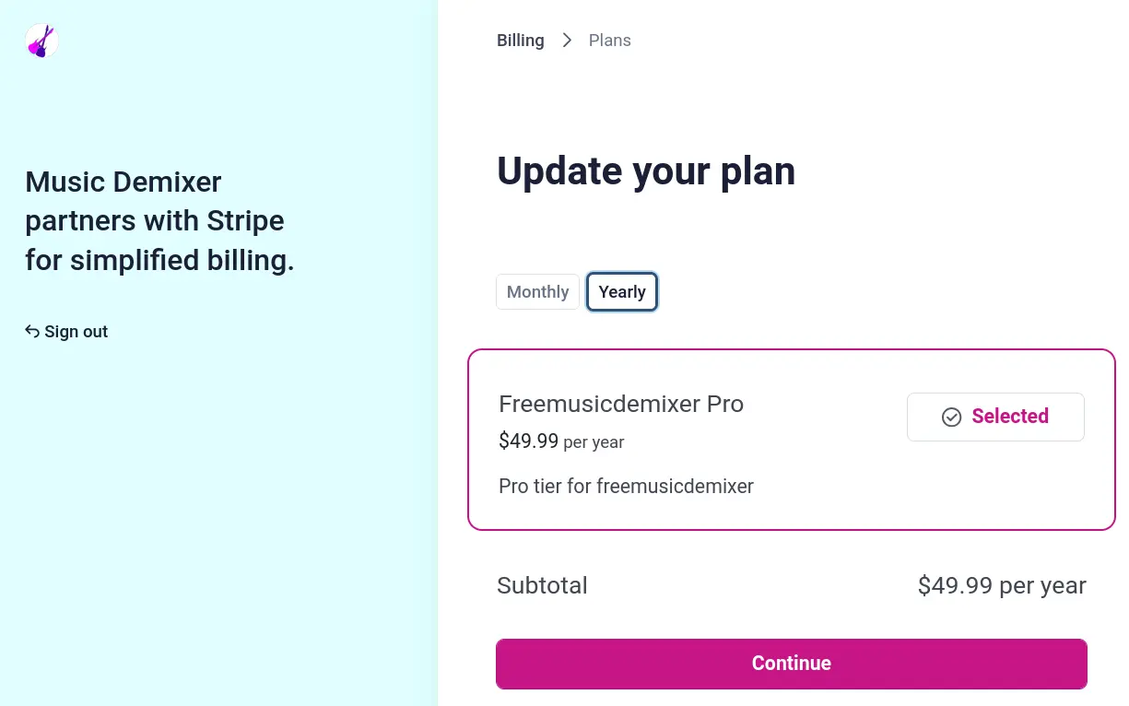Click the Pro tier description text
1129x706 pixels.
pyautogui.click(x=626, y=486)
